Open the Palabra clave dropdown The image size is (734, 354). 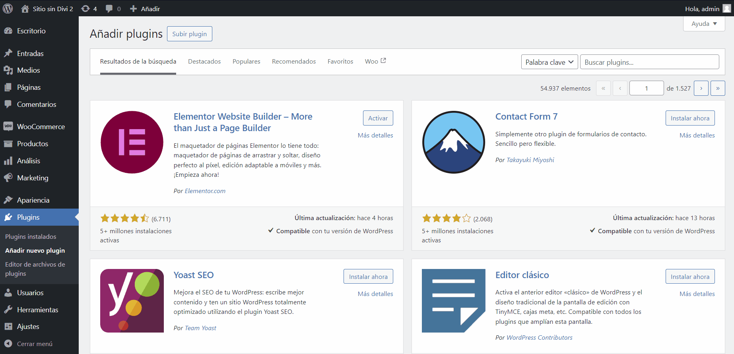pyautogui.click(x=549, y=62)
